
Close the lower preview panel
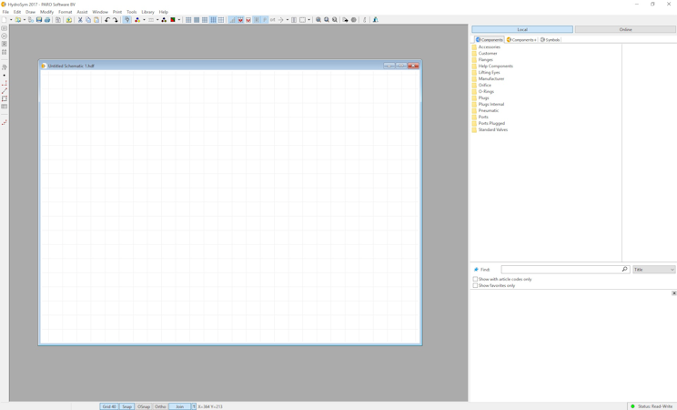click(x=673, y=293)
